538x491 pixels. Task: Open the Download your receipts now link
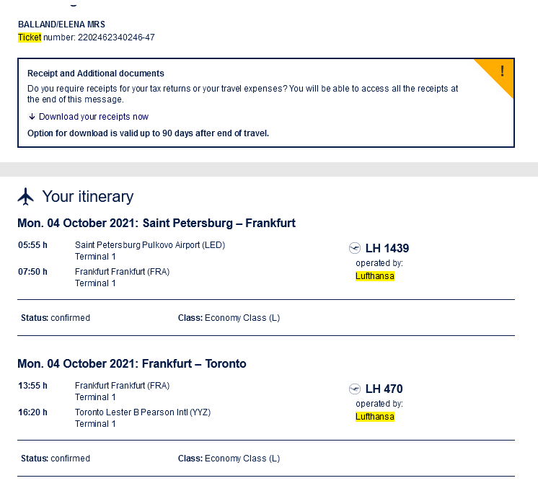tap(94, 117)
